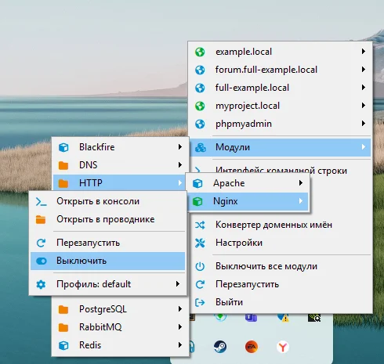Open the EA app tray icon
This screenshot has height=364, width=384.
click(252, 347)
